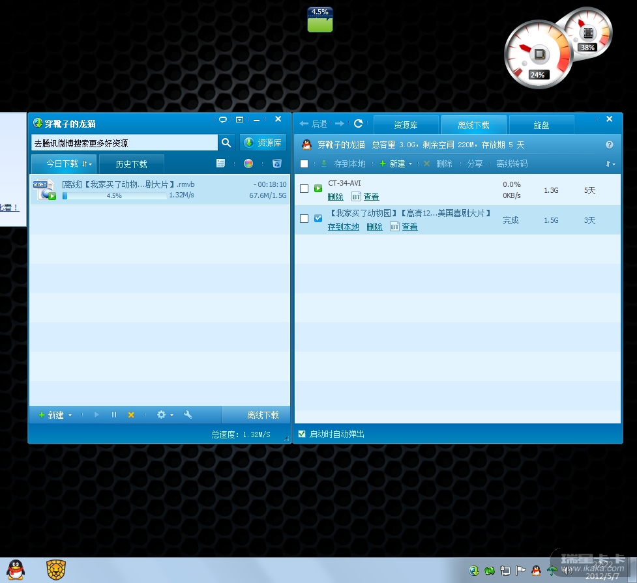The height and width of the screenshot is (583, 637).
Task: Refresh the offline panel with the reload icon
Action: pos(359,123)
